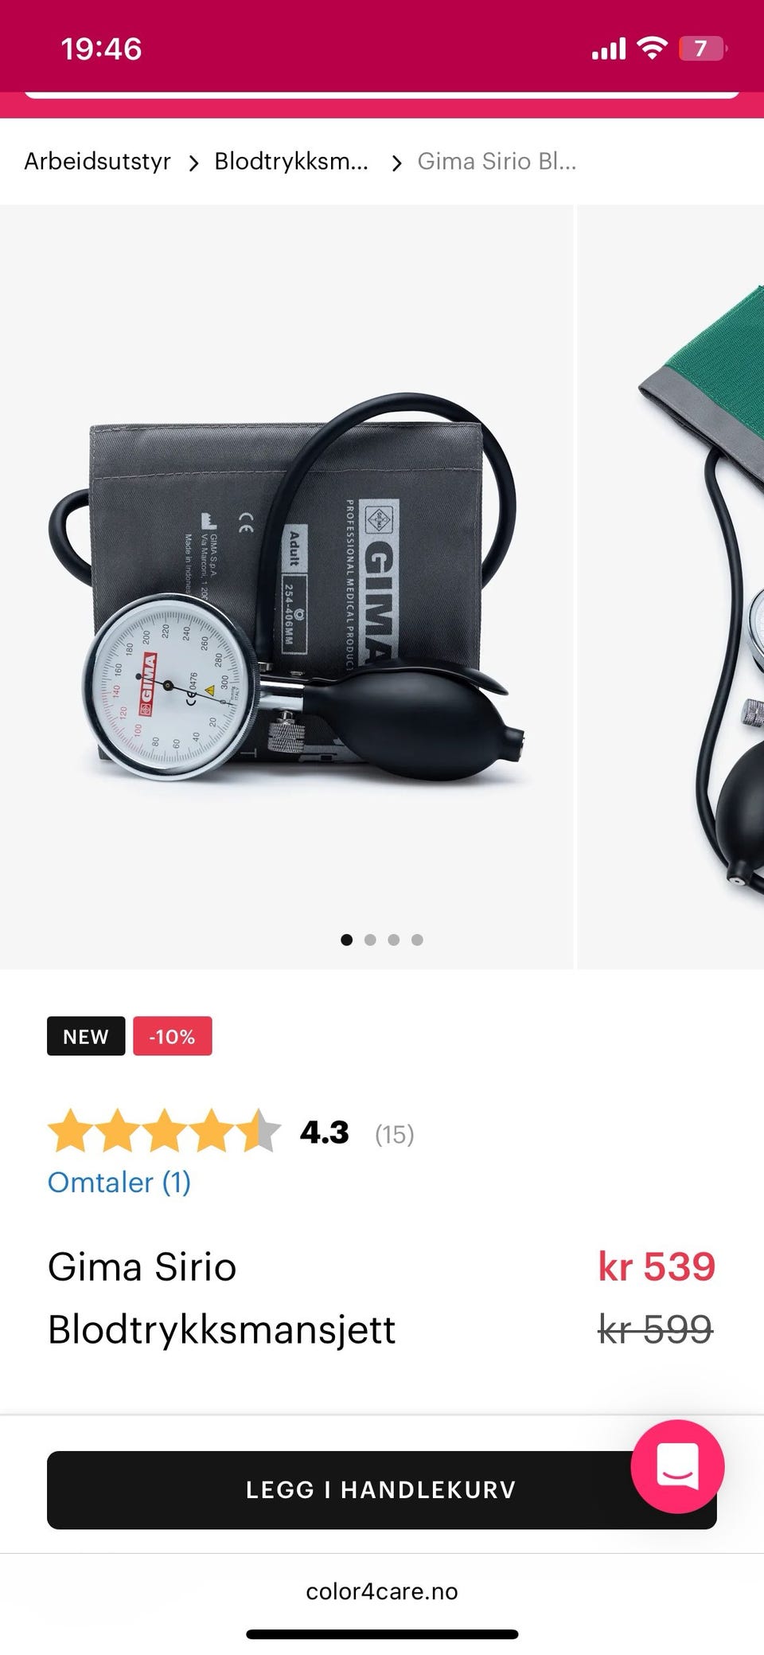Select the third image carousel dot
The height and width of the screenshot is (1655, 764).
pyautogui.click(x=393, y=940)
